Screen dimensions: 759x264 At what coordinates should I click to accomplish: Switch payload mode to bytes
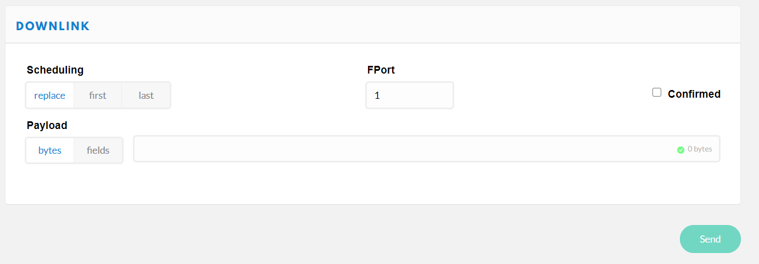tap(50, 150)
